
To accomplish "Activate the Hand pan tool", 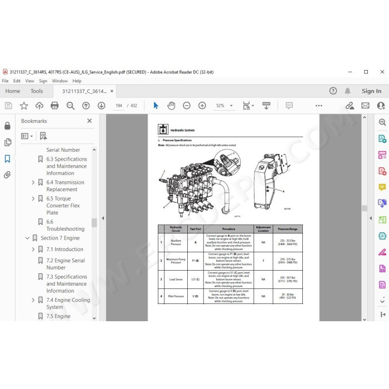I will [x=171, y=106].
